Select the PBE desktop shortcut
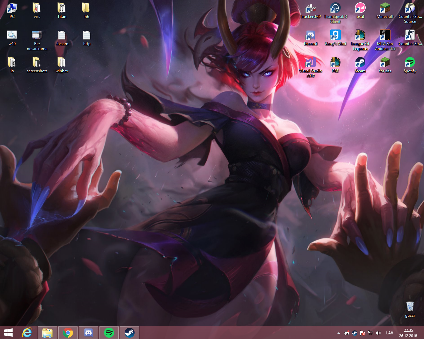The height and width of the screenshot is (339, 424). (x=335, y=65)
